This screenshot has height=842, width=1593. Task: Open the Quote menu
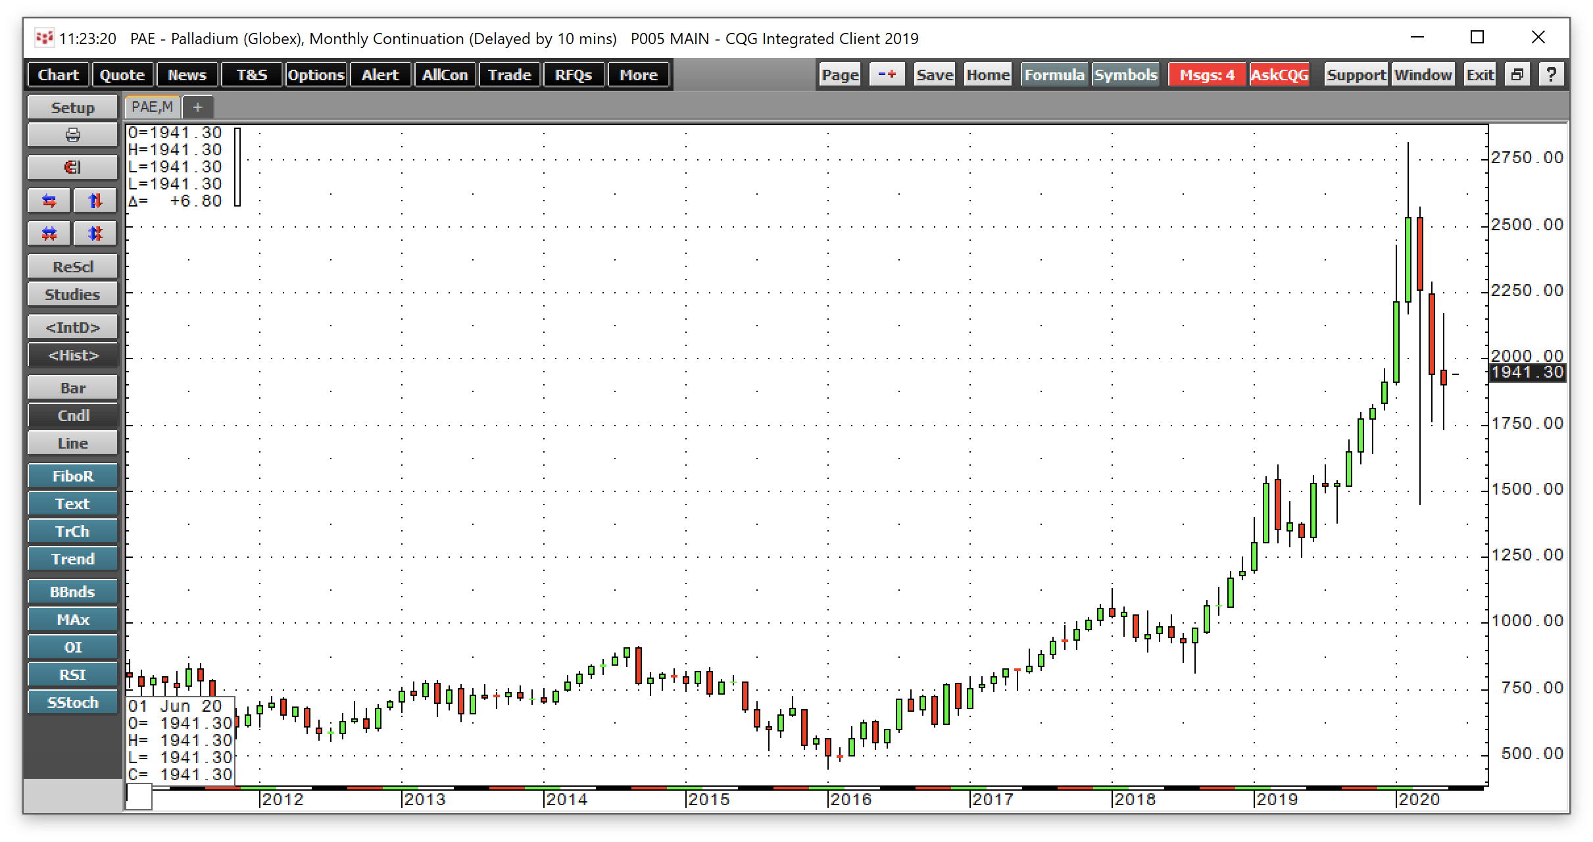tap(122, 75)
